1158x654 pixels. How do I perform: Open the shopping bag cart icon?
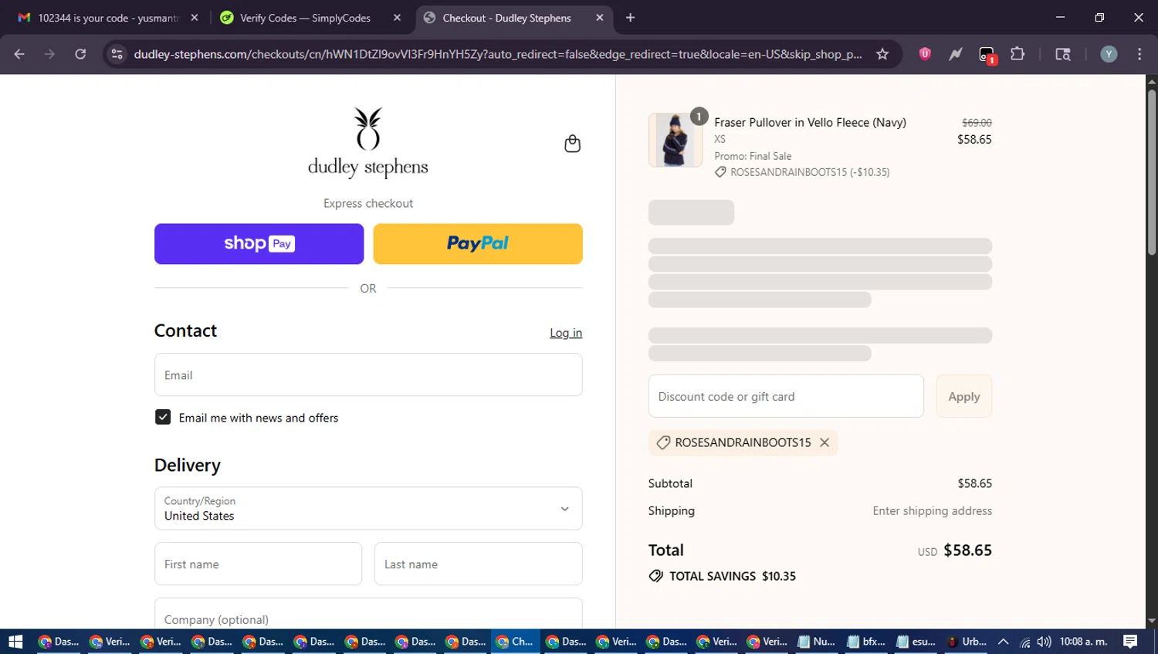[x=572, y=144]
